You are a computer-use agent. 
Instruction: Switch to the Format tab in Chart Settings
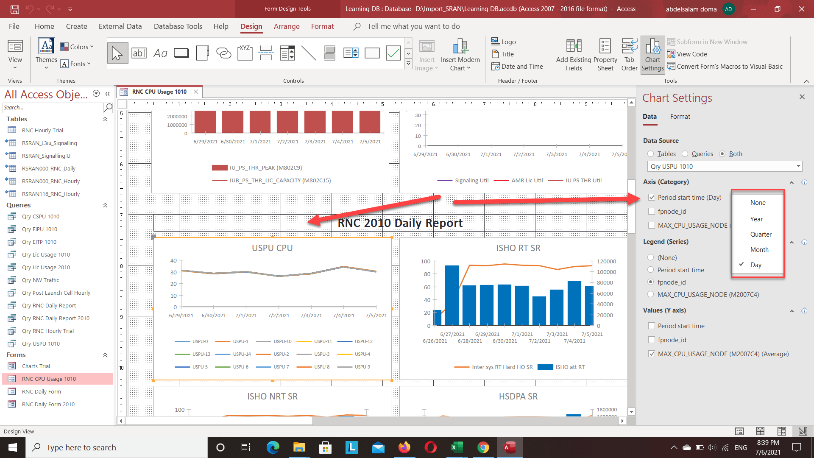coord(680,117)
